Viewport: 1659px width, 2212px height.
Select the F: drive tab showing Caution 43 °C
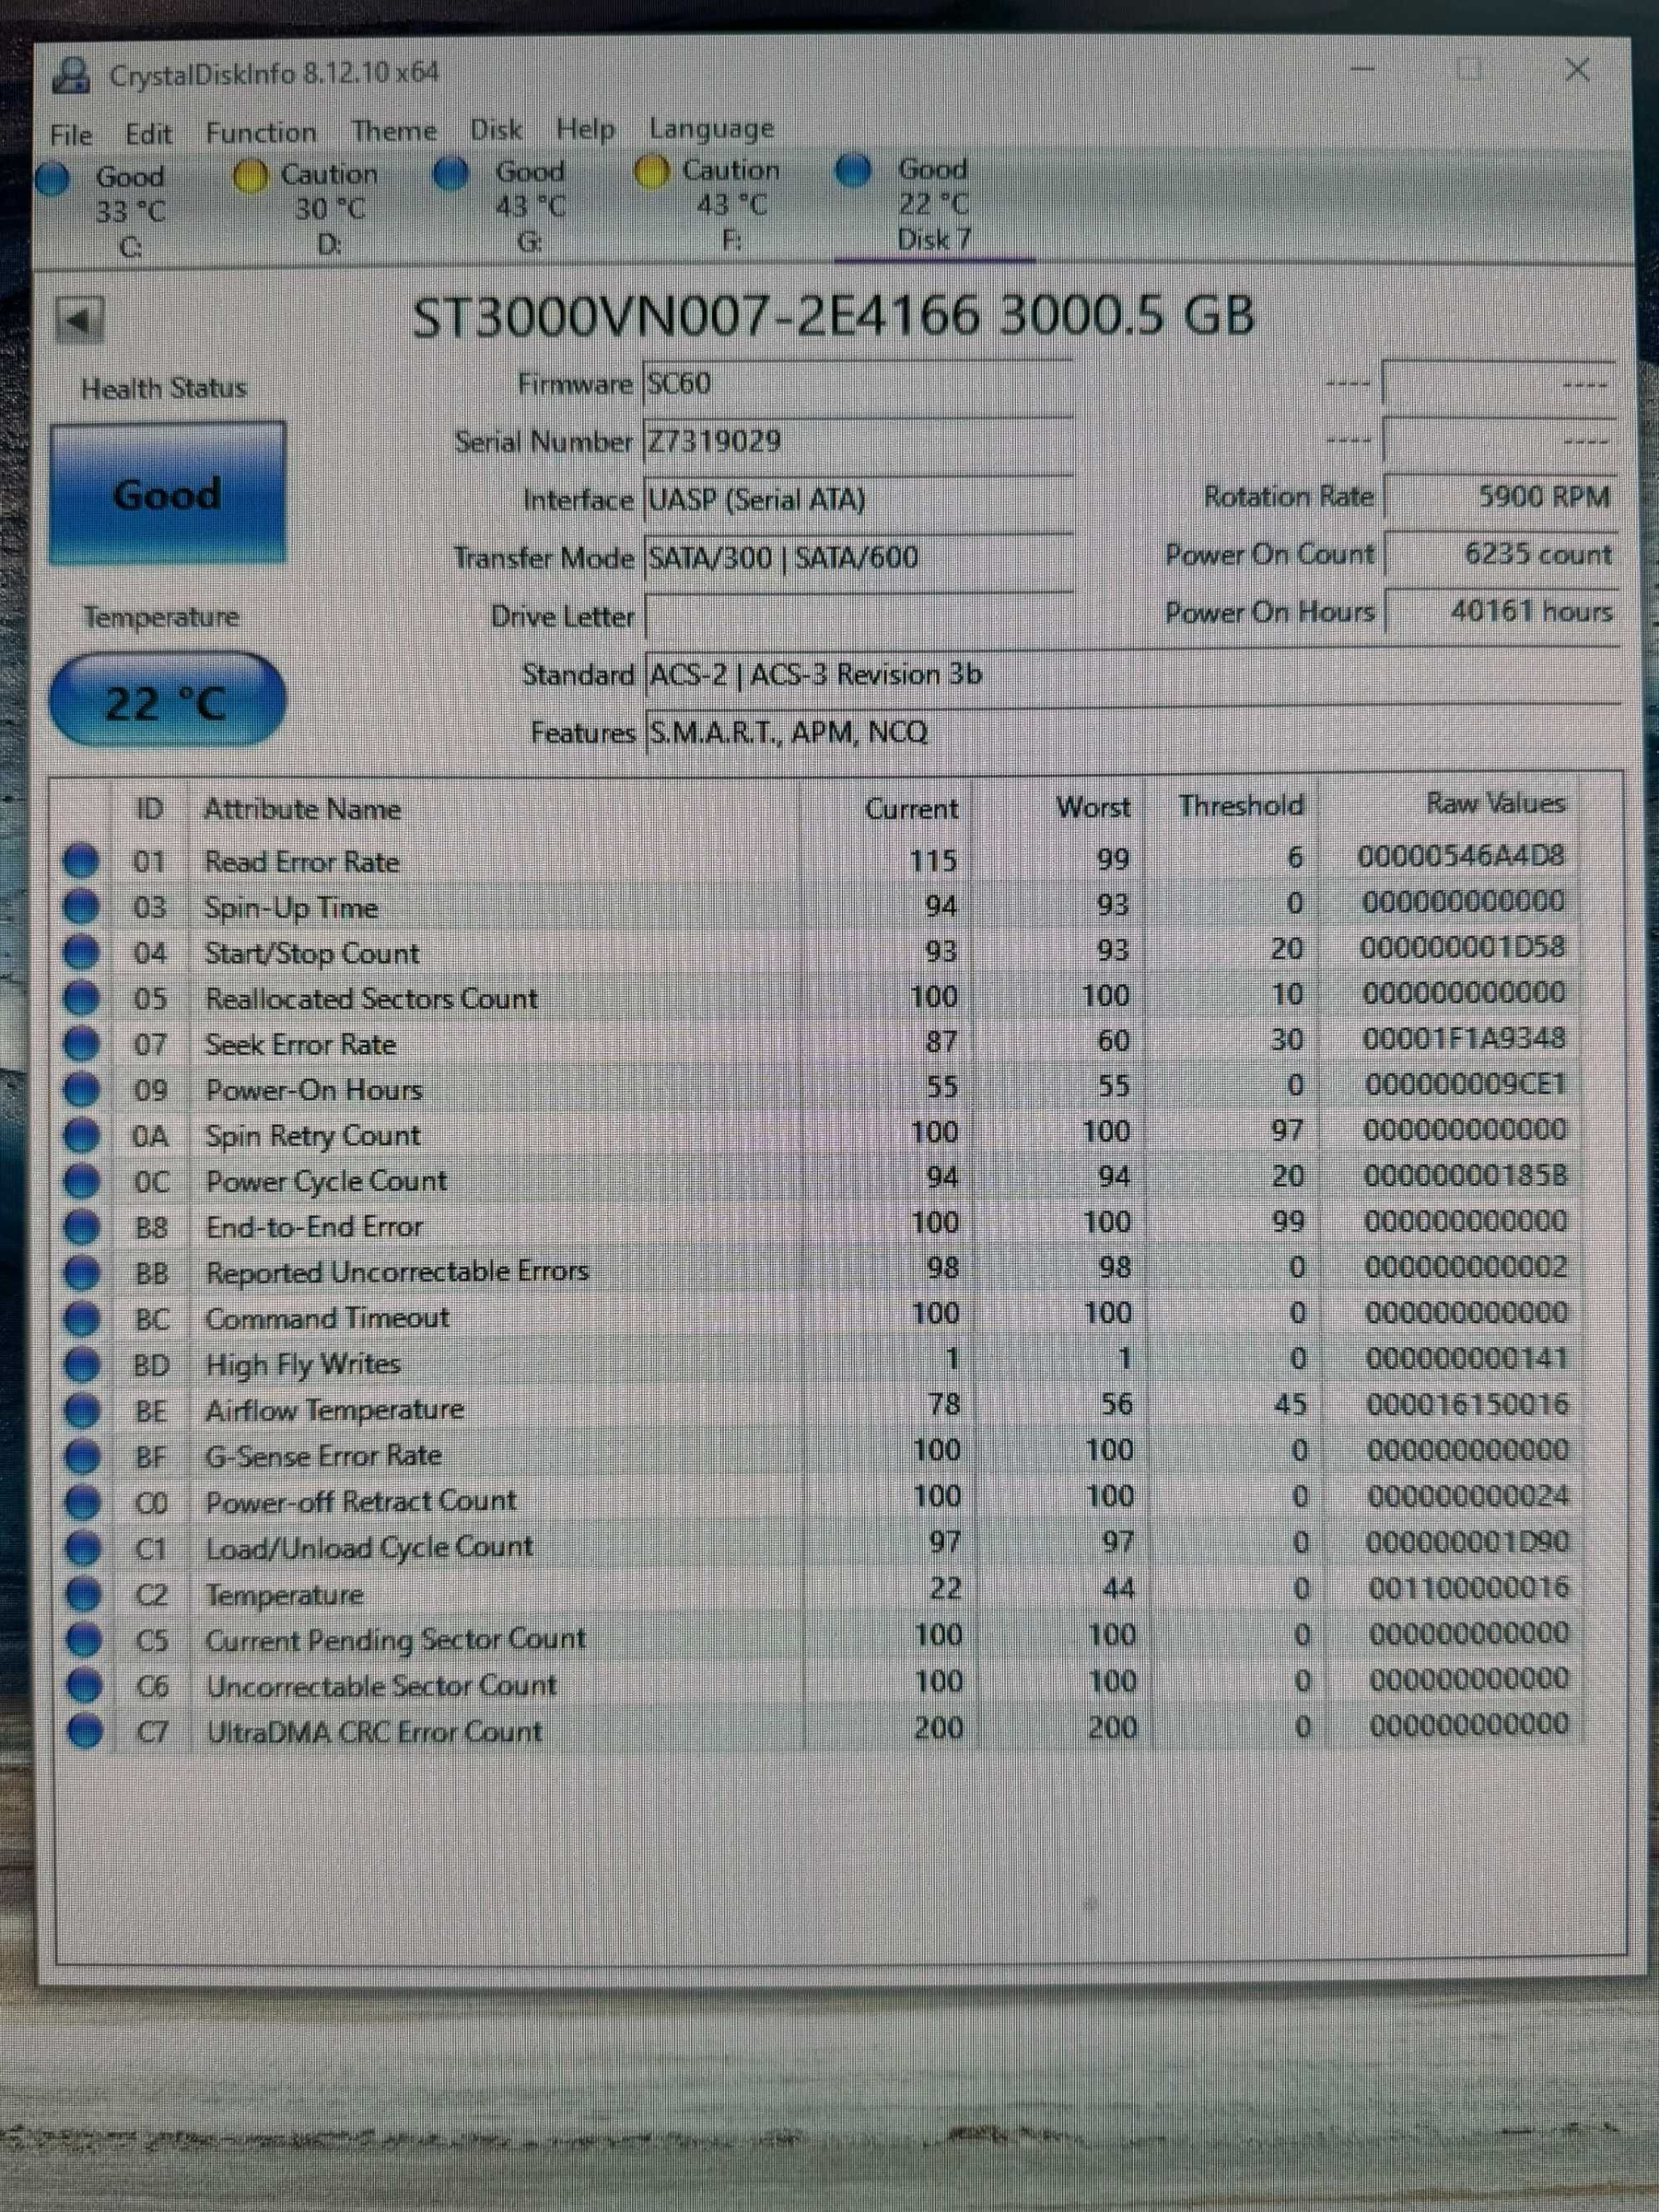(x=709, y=205)
